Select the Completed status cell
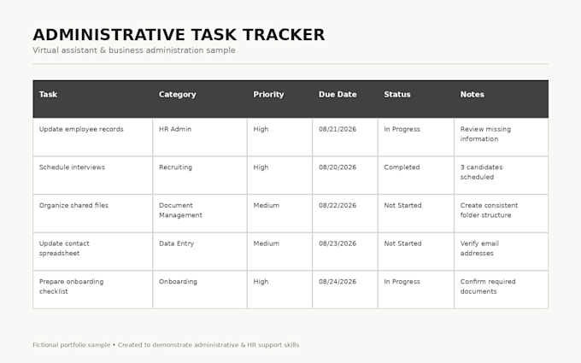 click(x=416, y=175)
